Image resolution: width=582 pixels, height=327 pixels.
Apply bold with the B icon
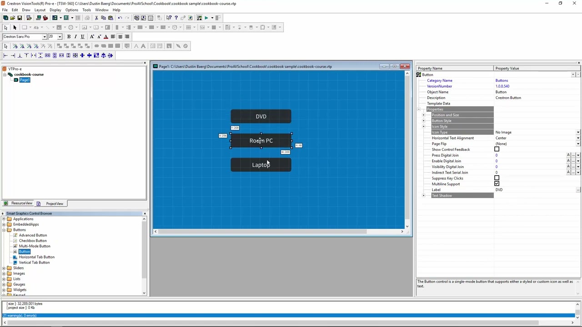[x=69, y=36]
